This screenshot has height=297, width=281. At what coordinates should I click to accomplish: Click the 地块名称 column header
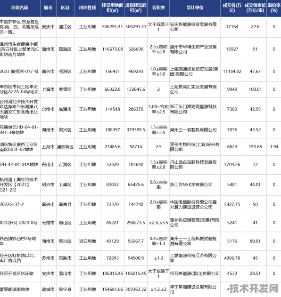click(20, 8)
